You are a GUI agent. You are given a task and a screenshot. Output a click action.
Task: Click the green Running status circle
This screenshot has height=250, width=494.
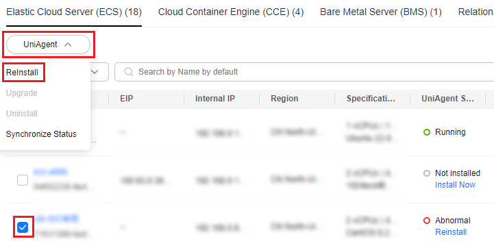(x=427, y=132)
